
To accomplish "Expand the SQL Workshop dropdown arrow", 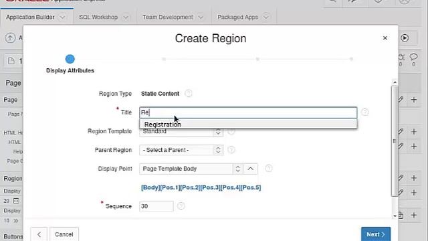I will click(126, 17).
